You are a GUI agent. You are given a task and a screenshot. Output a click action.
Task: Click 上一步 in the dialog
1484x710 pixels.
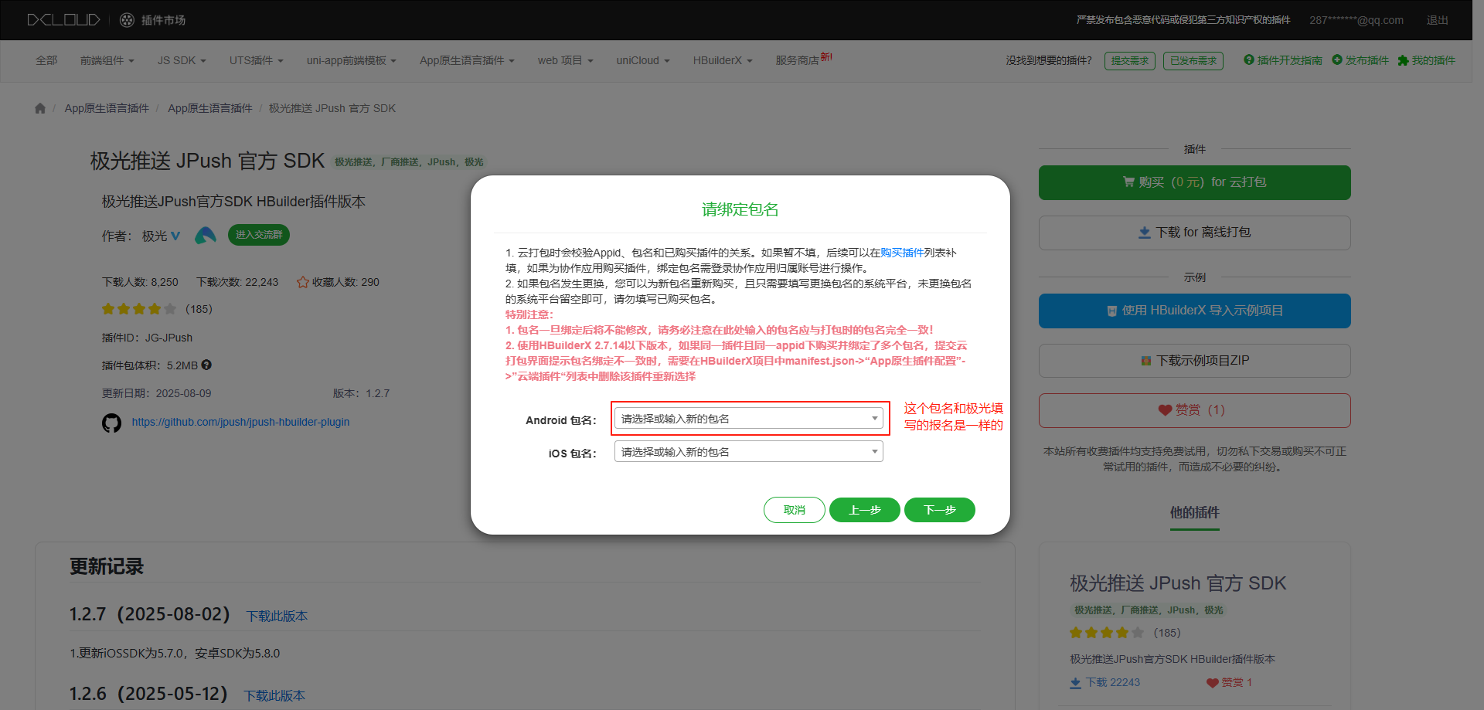tap(864, 510)
